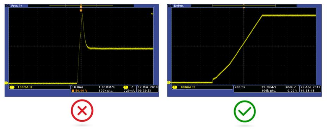Click the record view bar atop right scope
The height and width of the screenshot is (129, 328).
pos(244,6)
